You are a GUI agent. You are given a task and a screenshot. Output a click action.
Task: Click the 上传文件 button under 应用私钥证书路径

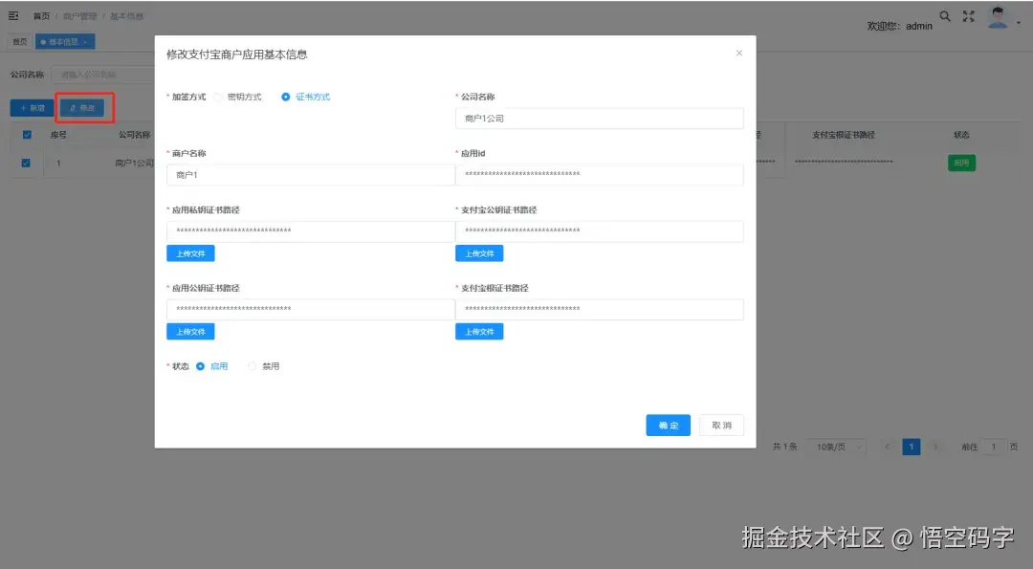(190, 252)
